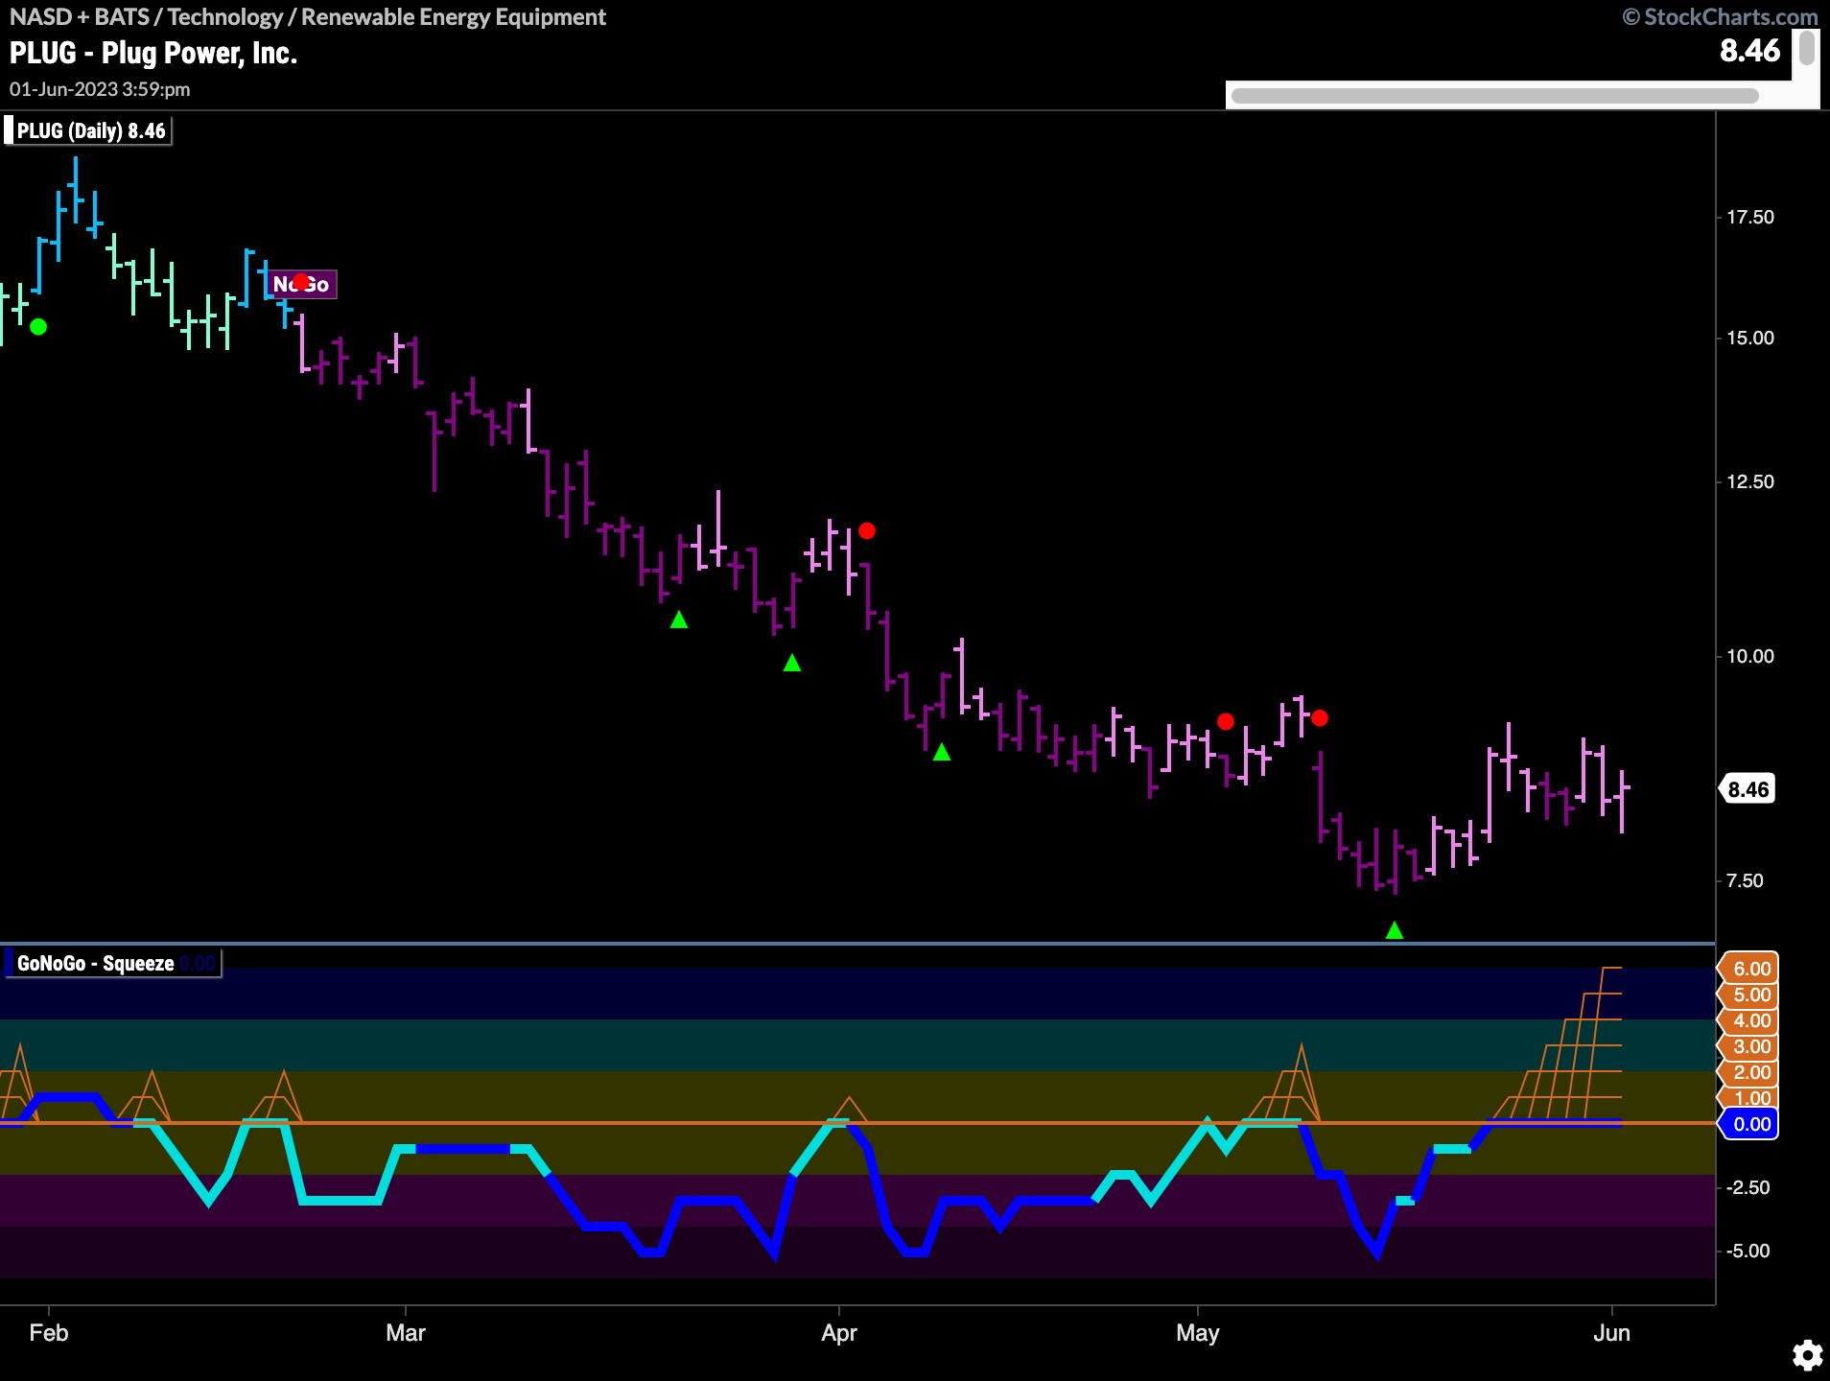Select the green triangle marker in late March
Image resolution: width=1830 pixels, height=1381 pixels.
792,663
